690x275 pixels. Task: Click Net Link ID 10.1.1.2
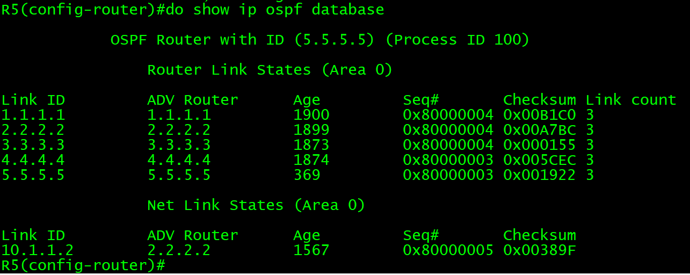(x=38, y=250)
